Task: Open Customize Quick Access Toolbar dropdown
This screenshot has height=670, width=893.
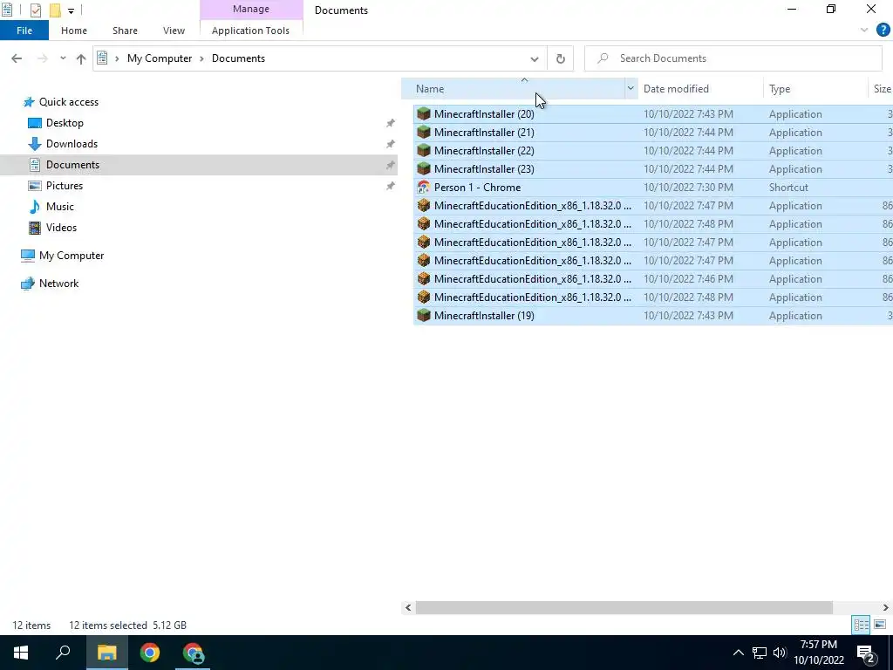Action: coord(71,10)
